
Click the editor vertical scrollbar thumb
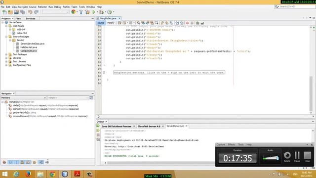pos(311,93)
